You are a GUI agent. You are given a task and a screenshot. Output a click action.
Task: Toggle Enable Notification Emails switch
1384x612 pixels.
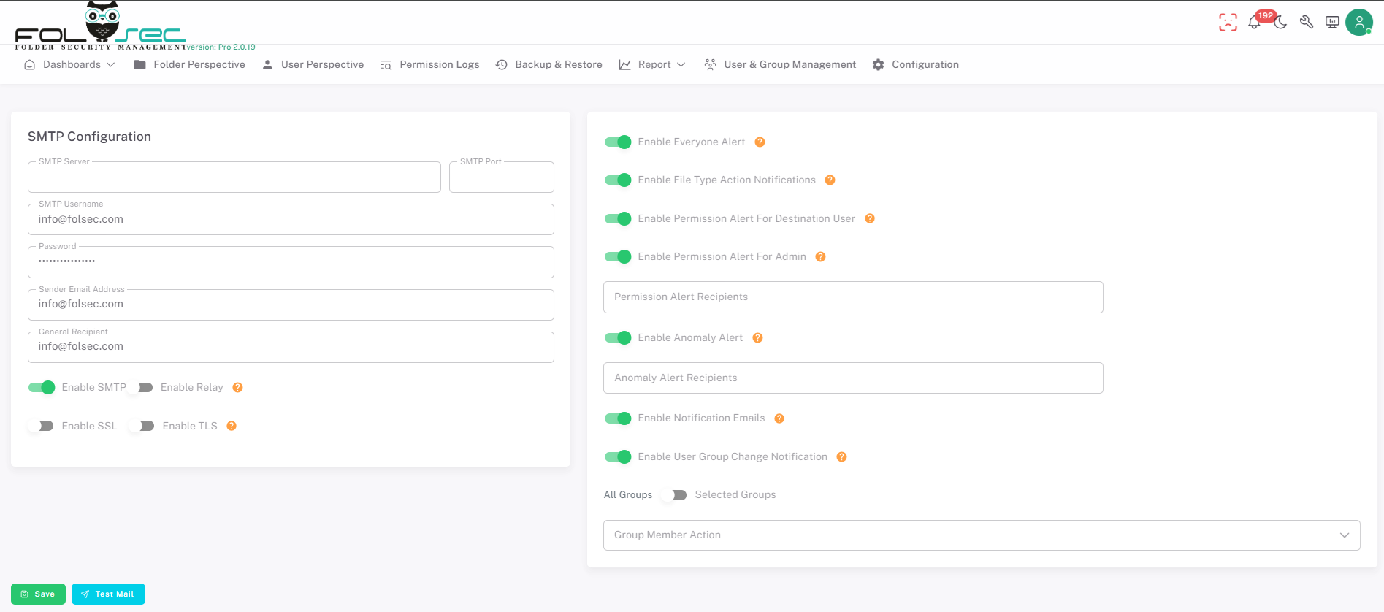[618, 418]
